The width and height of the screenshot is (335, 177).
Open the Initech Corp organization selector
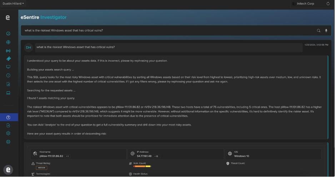[x=311, y=4]
